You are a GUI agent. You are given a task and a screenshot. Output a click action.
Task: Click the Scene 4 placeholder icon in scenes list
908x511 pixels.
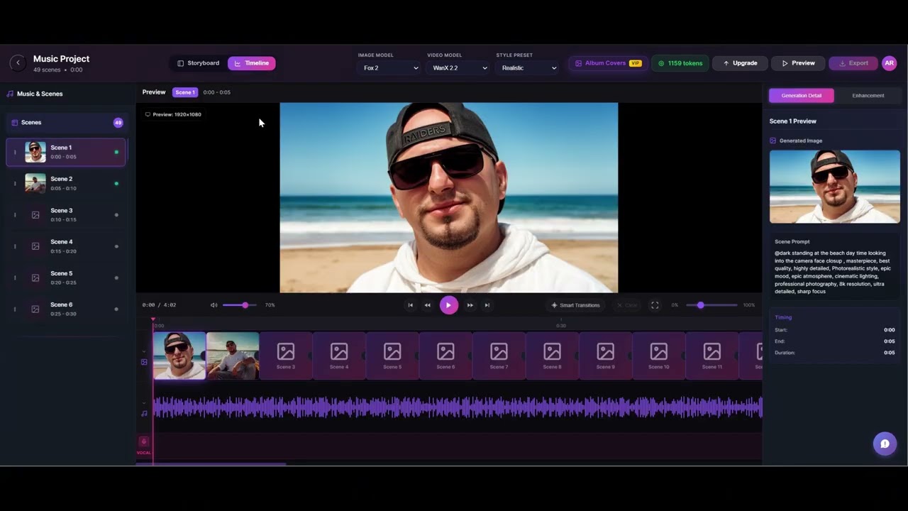(x=35, y=246)
